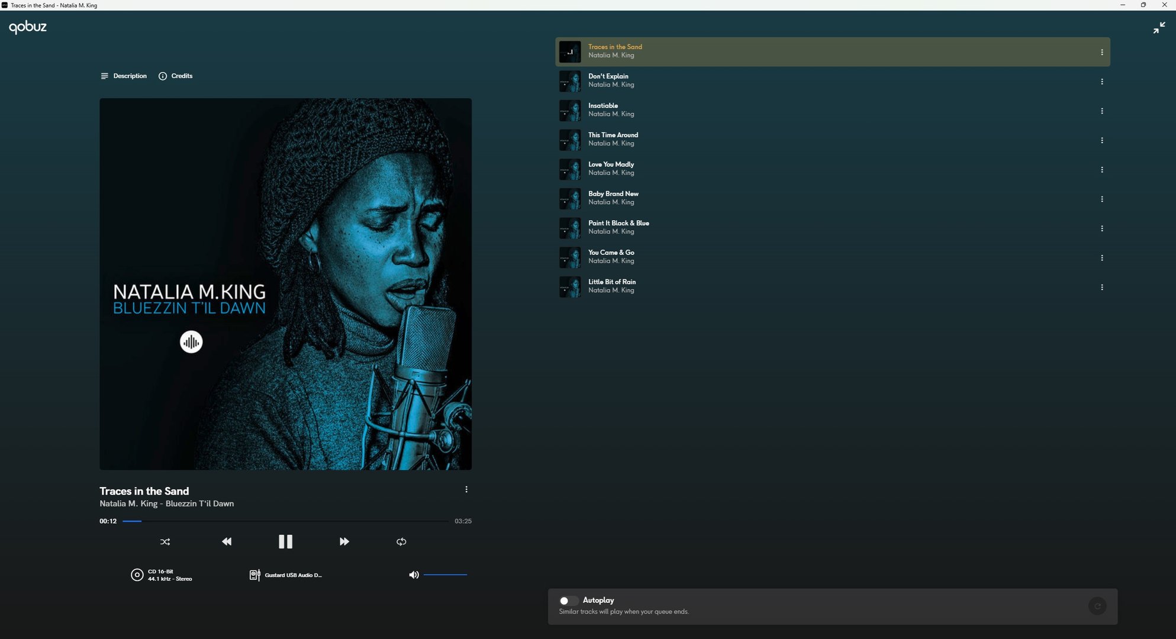
Task: Play Paint It Black & Blue from the queue
Action: coord(618,223)
